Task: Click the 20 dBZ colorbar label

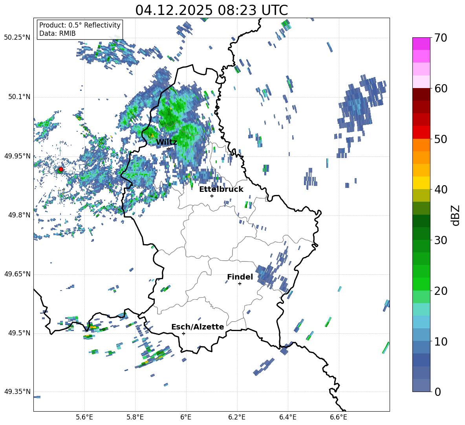Action: click(441, 291)
